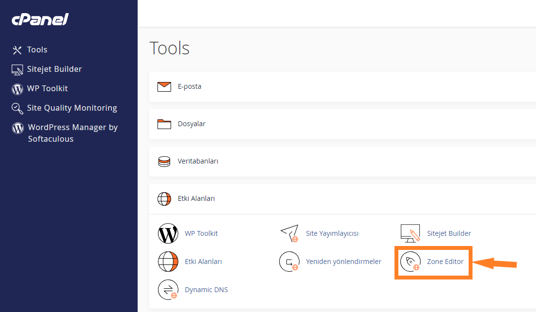The image size is (536, 312).
Task: Click the Site Quality Monitoring magnifier icon
Action: click(17, 108)
